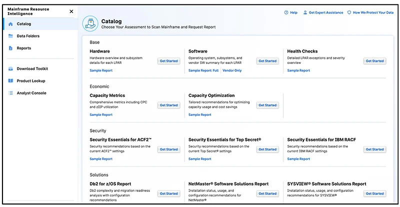Image resolution: width=400 pixels, height=207 pixels.
Task: Click the Economic section heading
Action: point(99,86)
